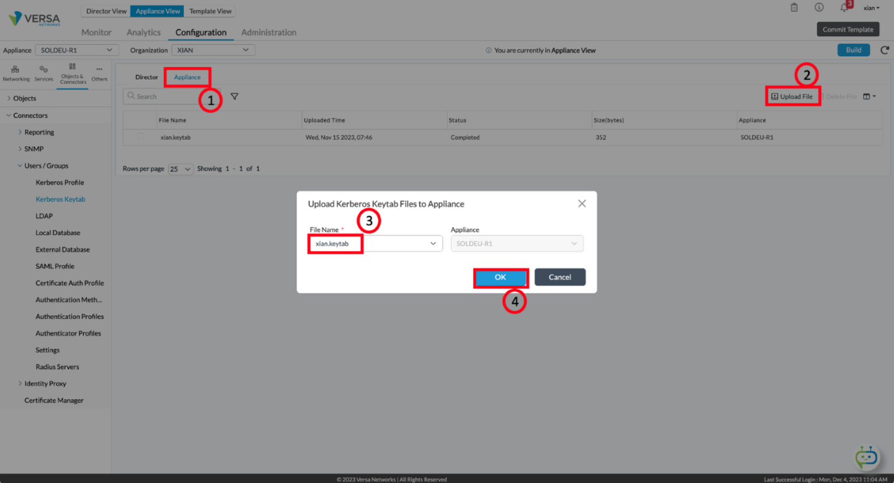This screenshot has width=894, height=483.
Task: Confirm upload with OK button
Action: (x=501, y=278)
